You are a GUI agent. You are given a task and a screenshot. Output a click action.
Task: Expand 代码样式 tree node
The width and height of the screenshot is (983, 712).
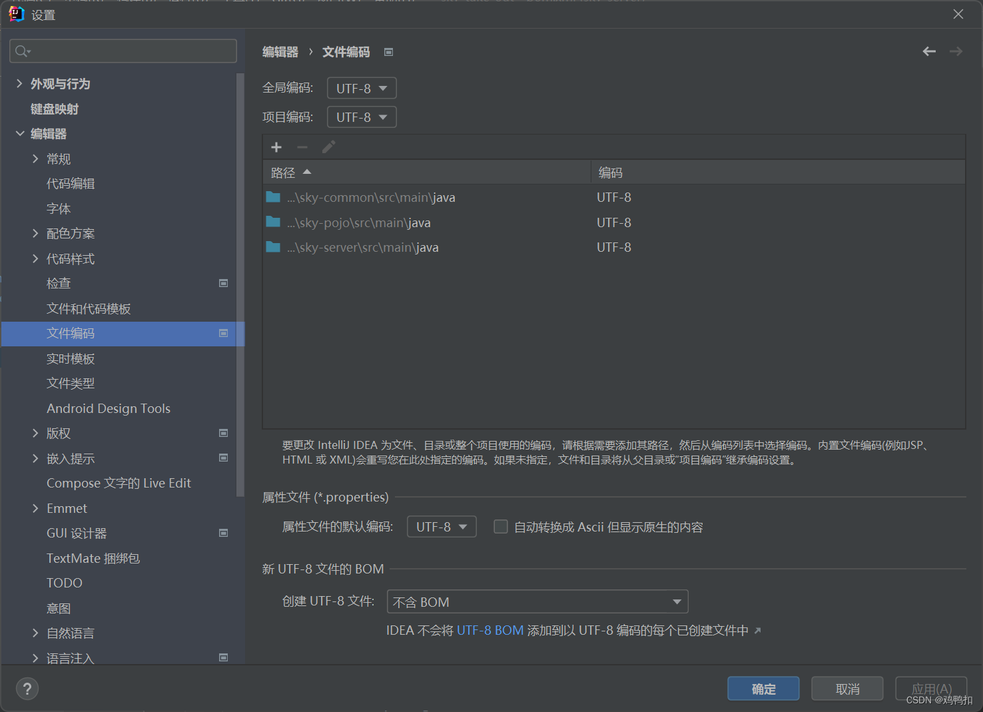pyautogui.click(x=35, y=258)
